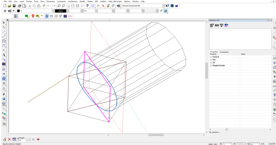Open the Modify menu
276x145 pixels.
(82, 2)
